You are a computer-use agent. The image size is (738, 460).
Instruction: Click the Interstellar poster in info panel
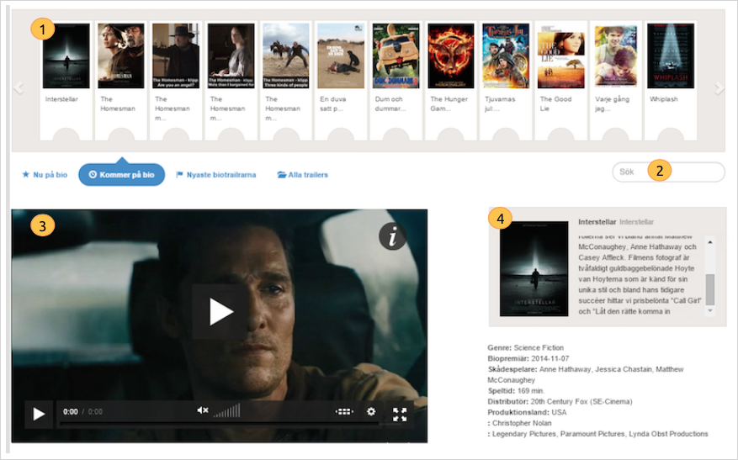[x=534, y=268]
